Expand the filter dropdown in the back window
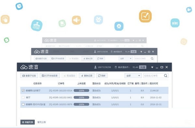The height and width of the screenshot is (128, 195). tap(120, 46)
